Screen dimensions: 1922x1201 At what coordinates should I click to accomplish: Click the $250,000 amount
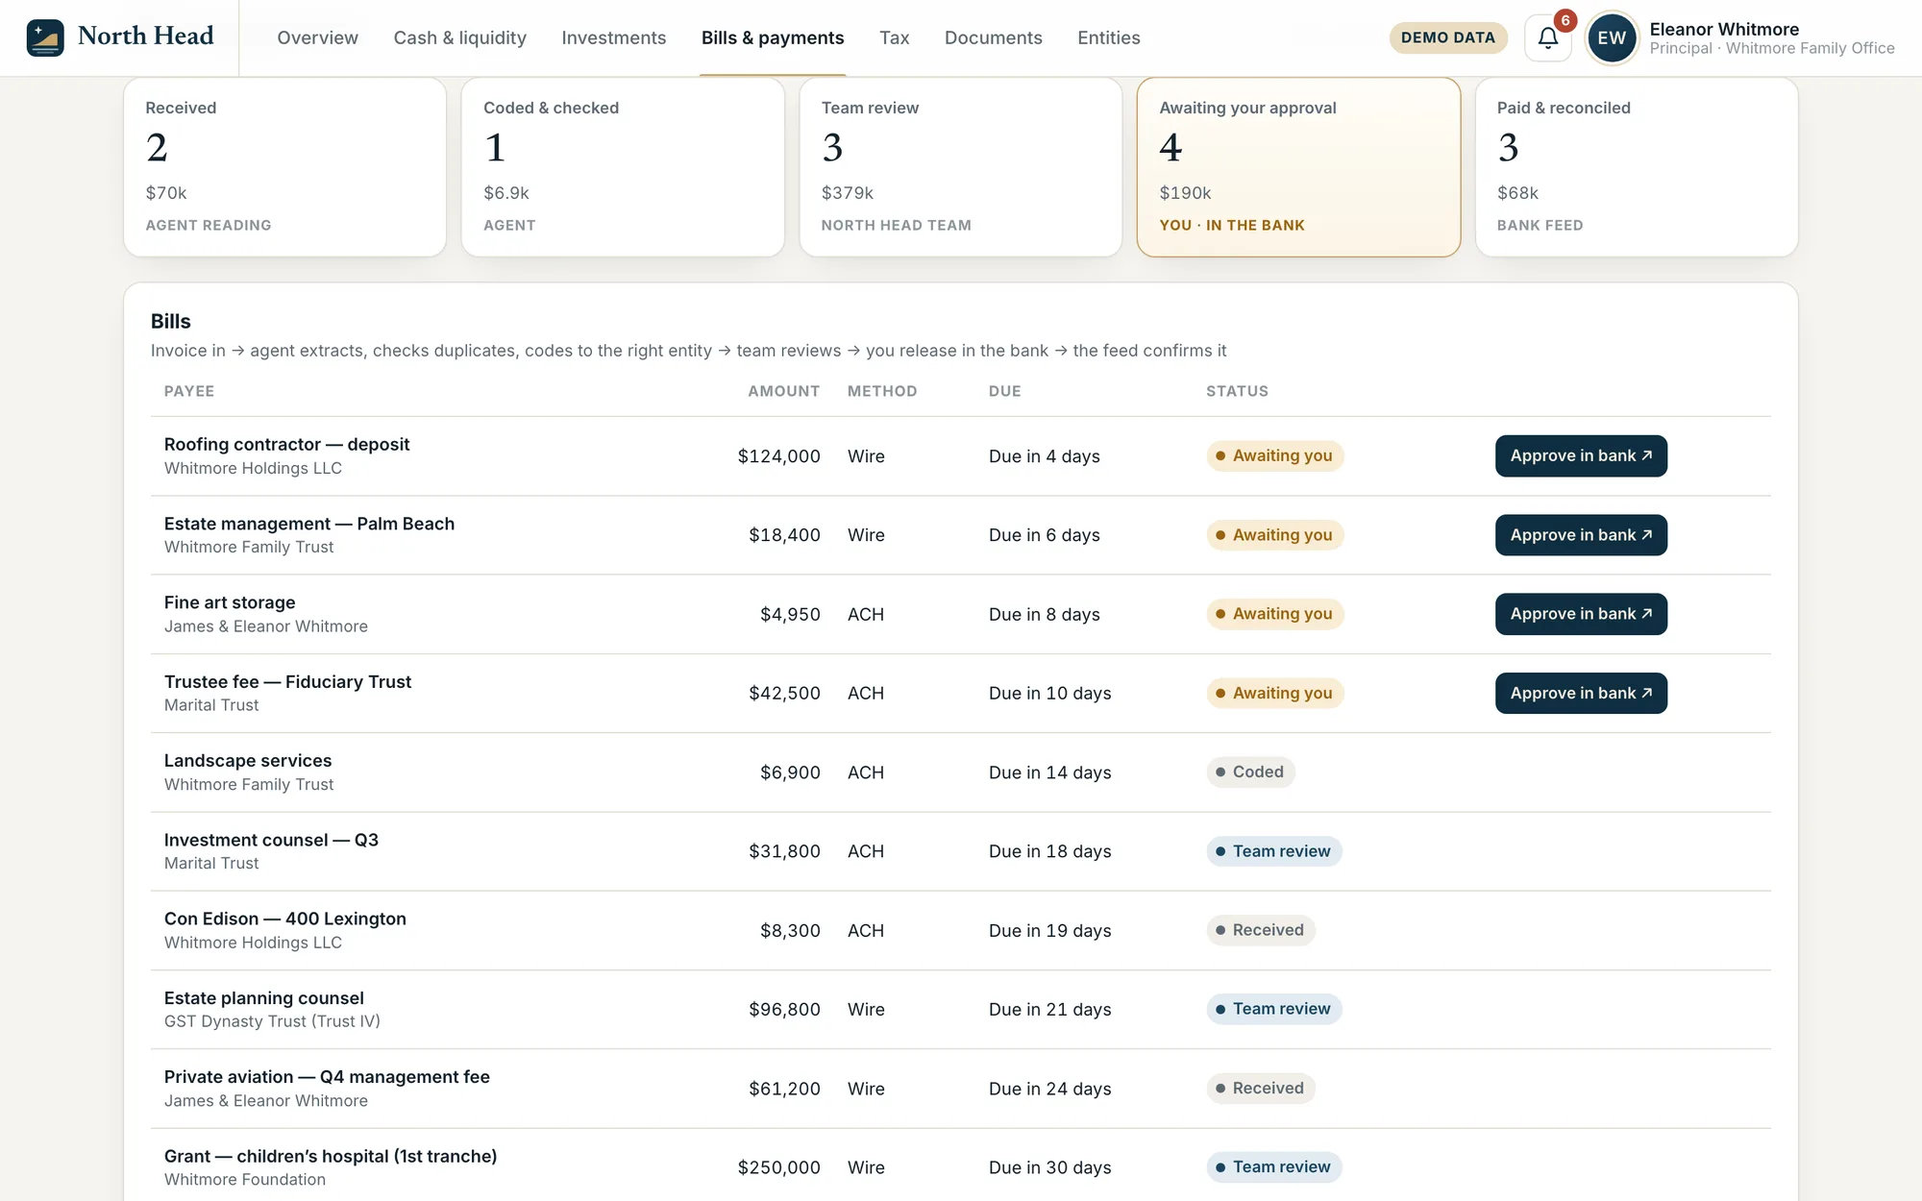[778, 1167]
